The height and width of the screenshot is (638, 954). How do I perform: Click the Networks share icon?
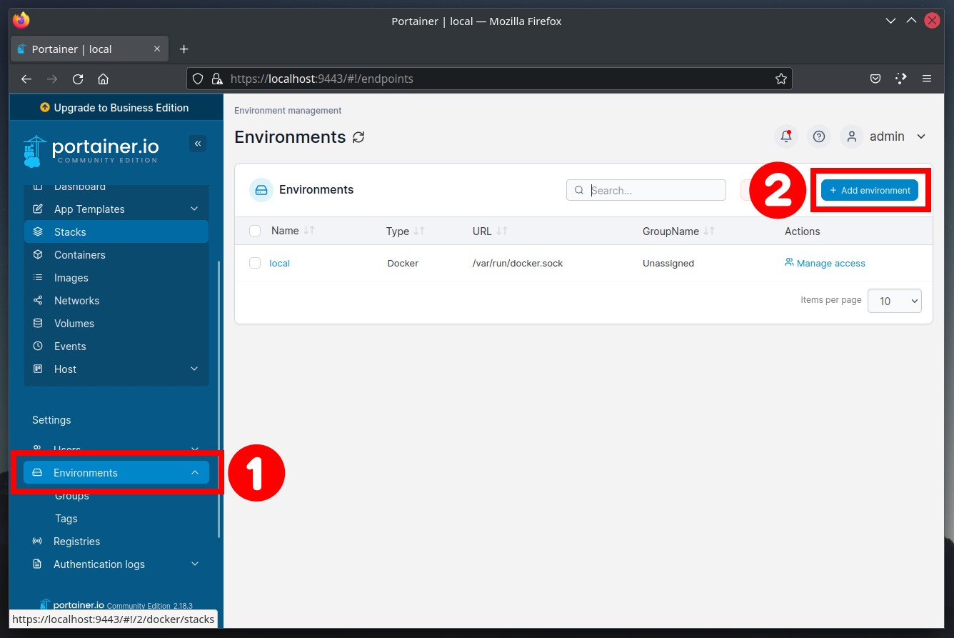(x=39, y=301)
